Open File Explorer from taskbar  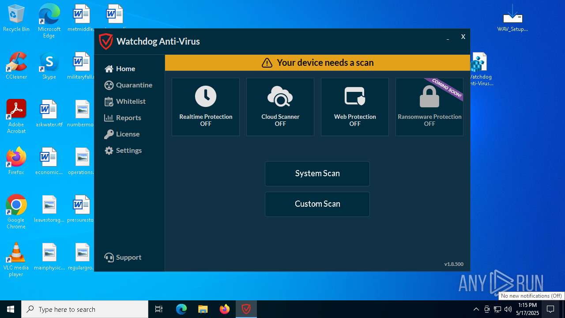coord(203,309)
